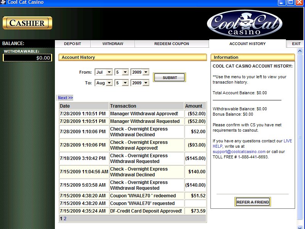Viewport: 305px width, 229px height.
Task: Click scrollbar up arrow
Action: click(x=300, y=51)
